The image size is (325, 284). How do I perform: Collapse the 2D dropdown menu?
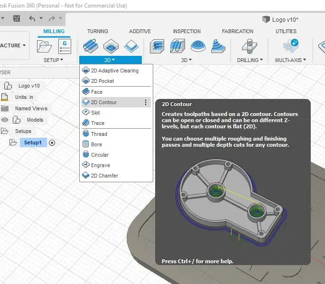[110, 60]
